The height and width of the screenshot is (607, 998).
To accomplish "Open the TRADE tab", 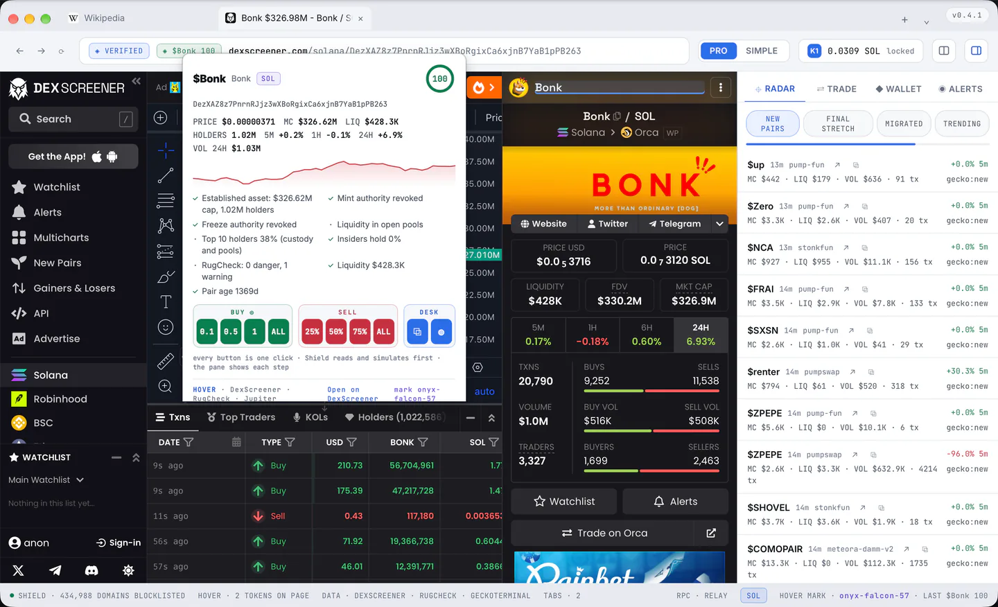I will click(x=837, y=89).
